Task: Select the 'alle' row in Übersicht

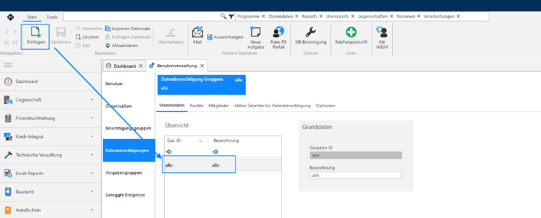Action: pyautogui.click(x=223, y=166)
